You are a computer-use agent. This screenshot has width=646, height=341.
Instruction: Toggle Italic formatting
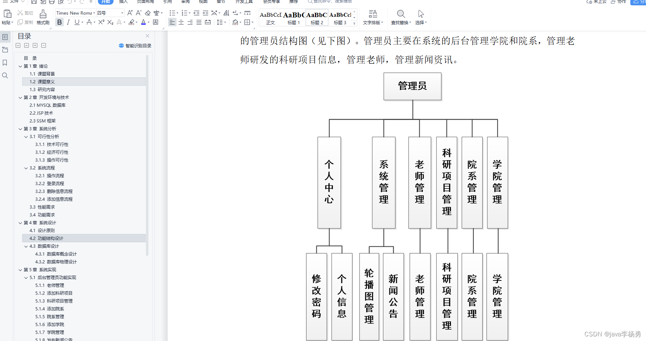click(68, 22)
